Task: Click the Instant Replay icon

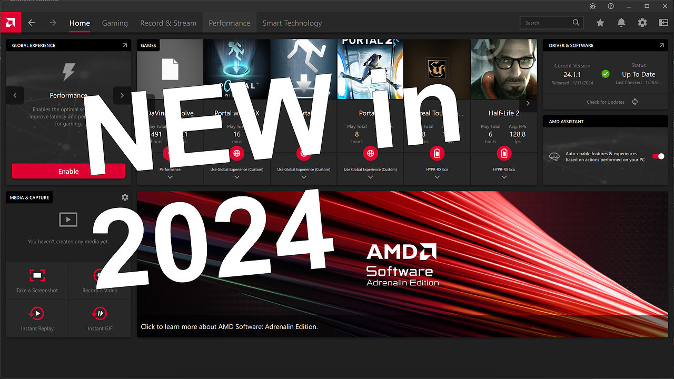Action: [37, 314]
